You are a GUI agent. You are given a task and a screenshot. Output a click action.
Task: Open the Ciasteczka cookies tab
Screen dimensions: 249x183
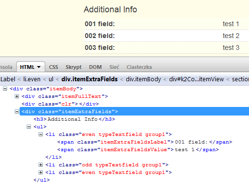click(139, 67)
